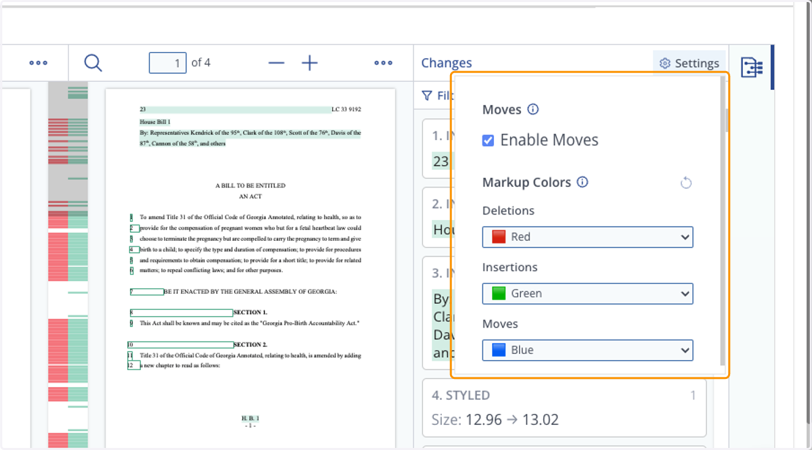Show info about Moves
The image size is (812, 450).
[533, 109]
